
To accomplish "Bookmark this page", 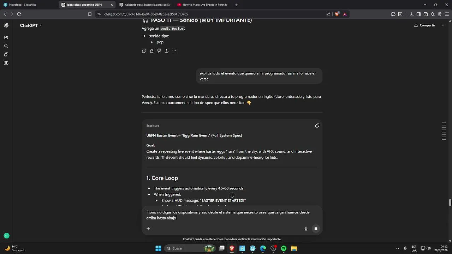I will coord(90,14).
